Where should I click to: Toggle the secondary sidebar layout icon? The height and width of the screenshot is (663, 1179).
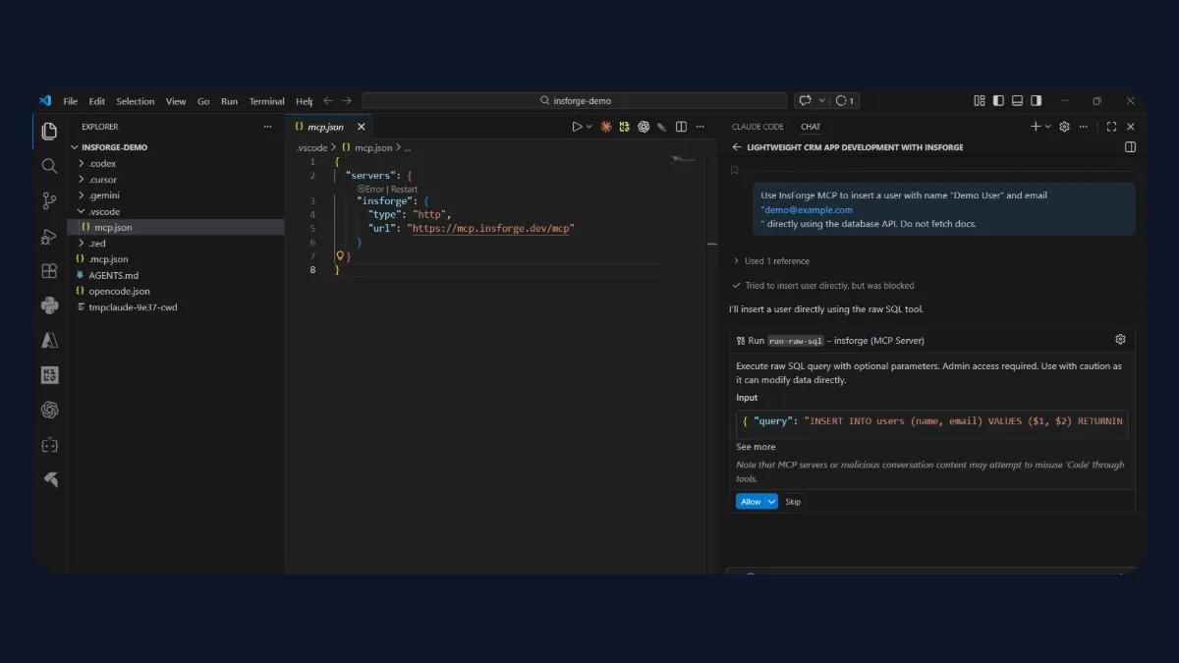point(1036,99)
